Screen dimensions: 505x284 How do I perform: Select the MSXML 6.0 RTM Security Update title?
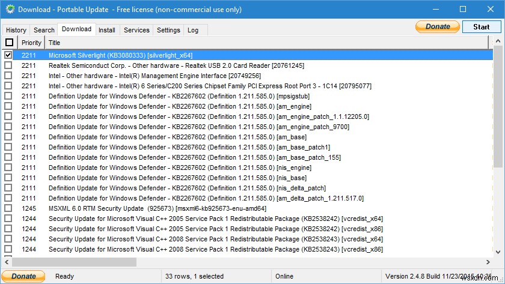pos(157,208)
